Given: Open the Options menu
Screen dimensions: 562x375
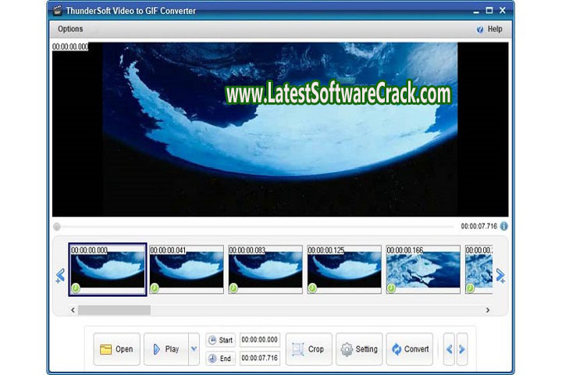Looking at the screenshot, I should (x=70, y=29).
